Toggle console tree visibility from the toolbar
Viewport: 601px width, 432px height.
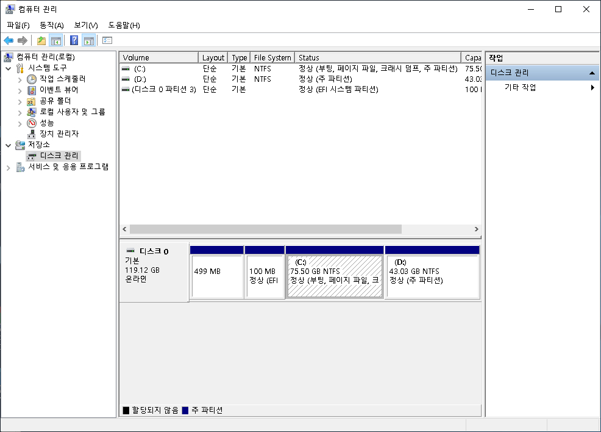click(56, 40)
